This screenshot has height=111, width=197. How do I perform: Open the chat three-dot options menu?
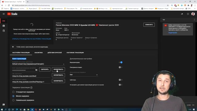click(x=194, y=20)
